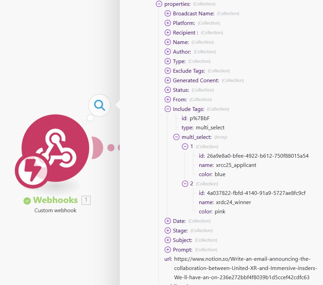Select the Include Tags id value p%7BbF
Screen dimensions: 323x285
point(199,118)
